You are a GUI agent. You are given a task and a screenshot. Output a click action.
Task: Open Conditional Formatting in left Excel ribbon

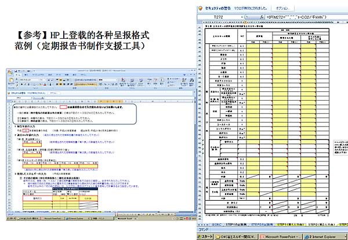pyautogui.click(x=123, y=82)
